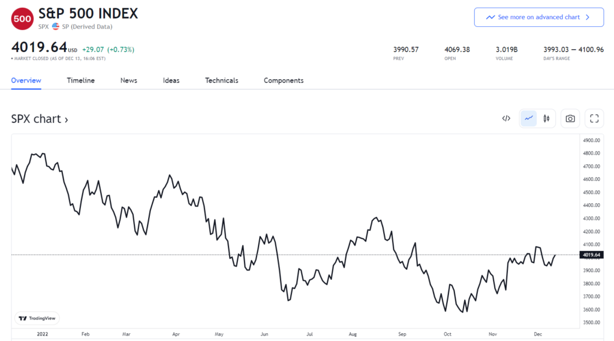Screen dimensions: 614x341
Task: Click the Oct marker on time axis
Action: pyautogui.click(x=447, y=334)
